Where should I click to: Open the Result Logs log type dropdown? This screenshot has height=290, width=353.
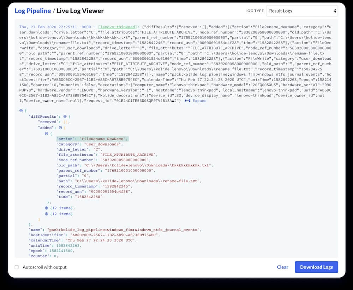tap(302, 11)
